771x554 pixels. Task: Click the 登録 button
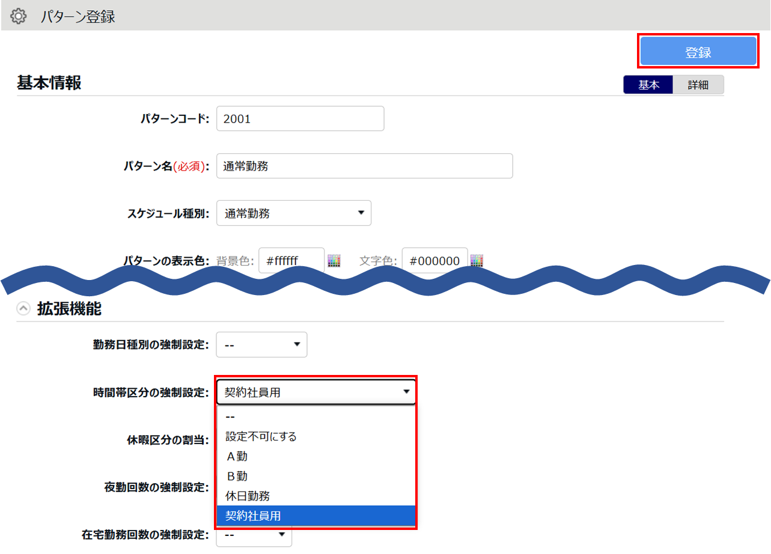tap(698, 52)
